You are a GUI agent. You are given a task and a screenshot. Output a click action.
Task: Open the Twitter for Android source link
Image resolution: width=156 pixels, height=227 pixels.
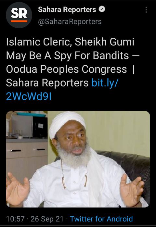[101, 219]
